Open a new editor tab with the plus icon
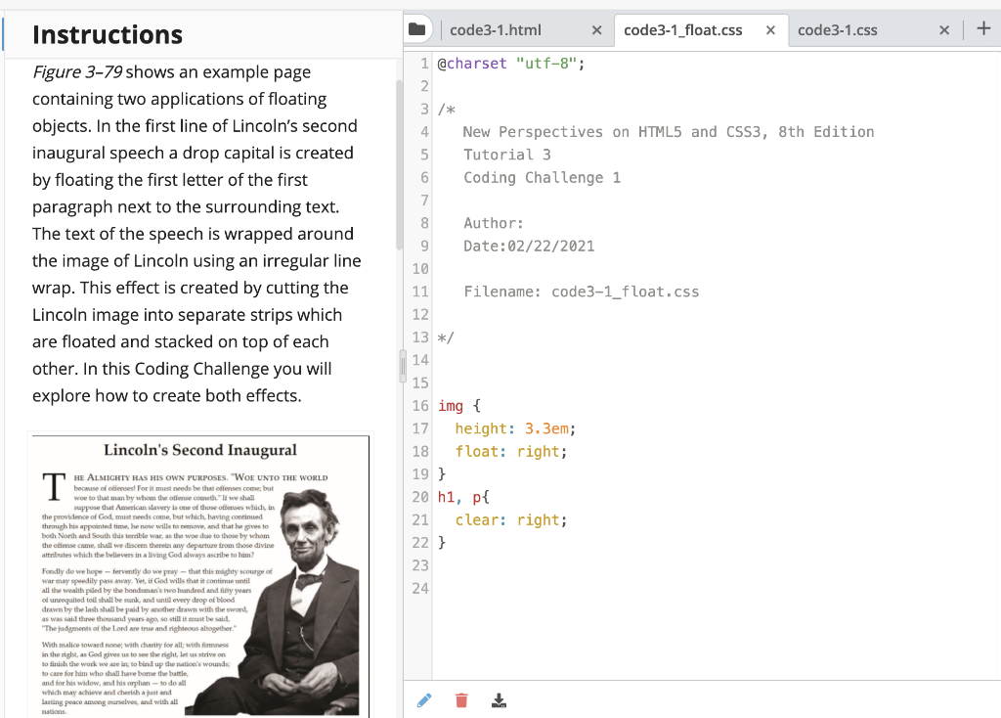The image size is (1001, 718). click(983, 28)
